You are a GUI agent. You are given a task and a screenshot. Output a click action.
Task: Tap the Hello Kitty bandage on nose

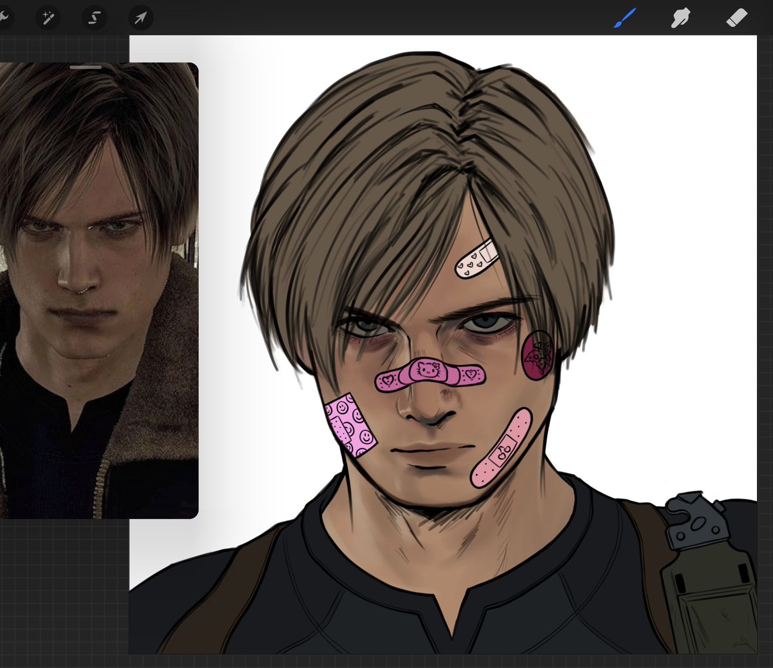[430, 374]
